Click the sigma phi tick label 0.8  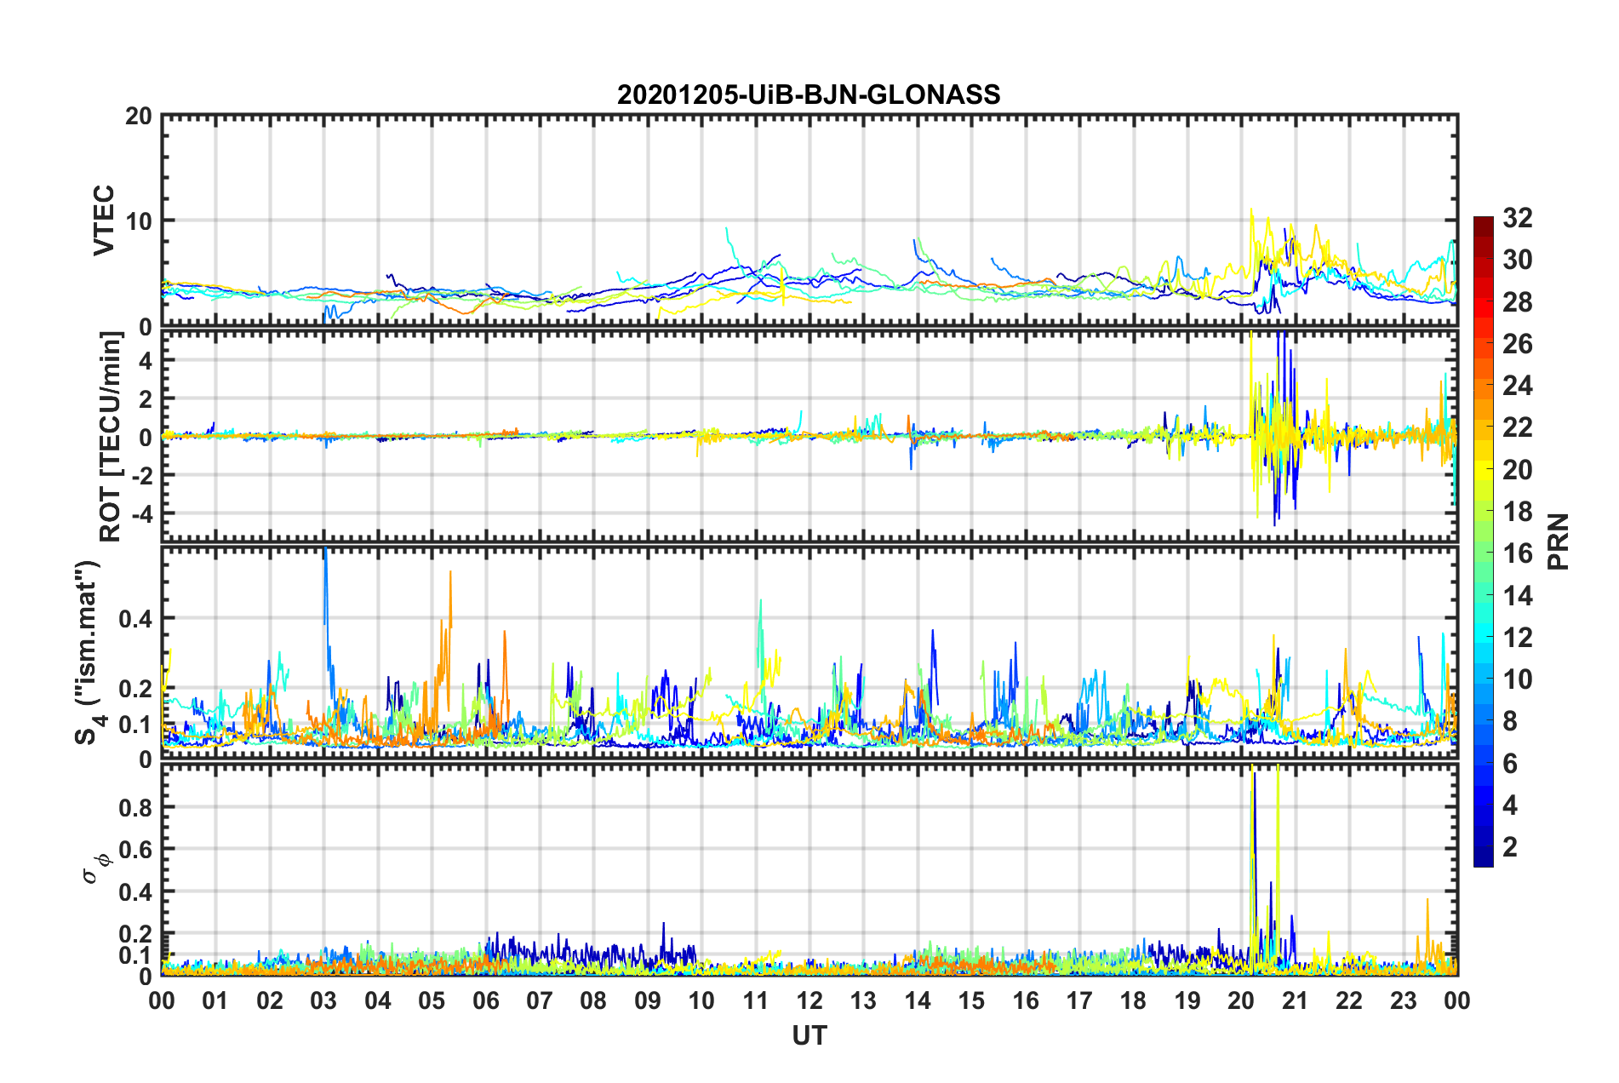[135, 807]
